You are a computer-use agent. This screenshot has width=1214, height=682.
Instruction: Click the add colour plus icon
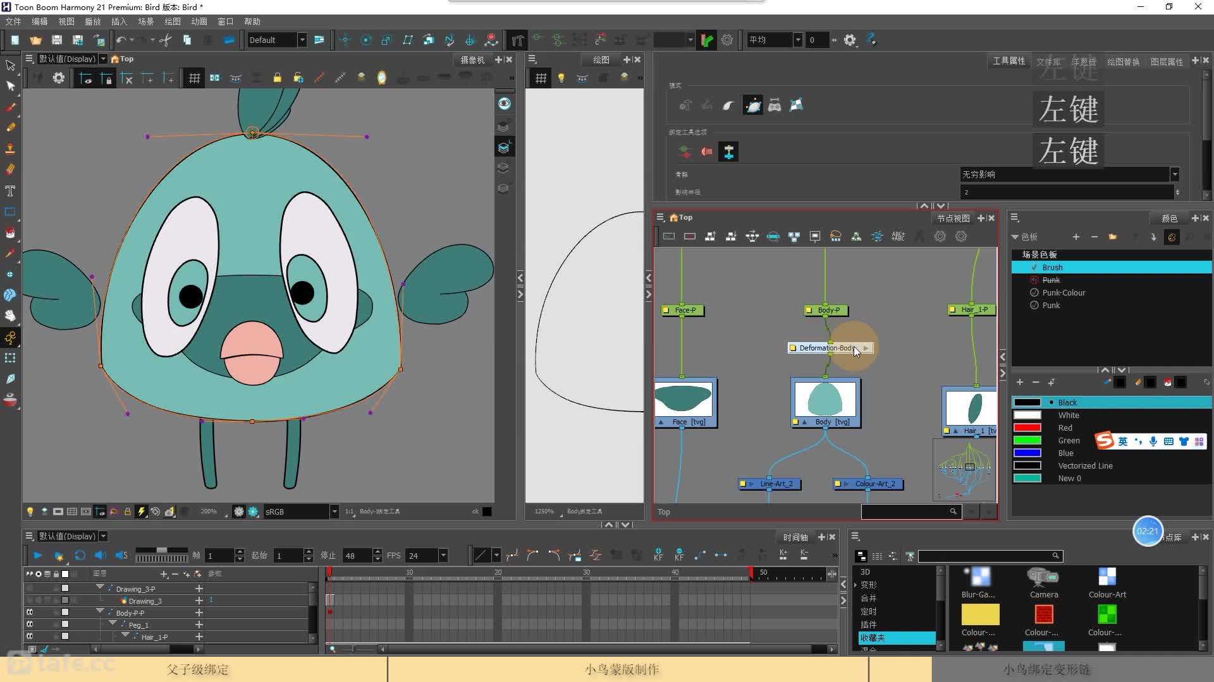point(1019,382)
